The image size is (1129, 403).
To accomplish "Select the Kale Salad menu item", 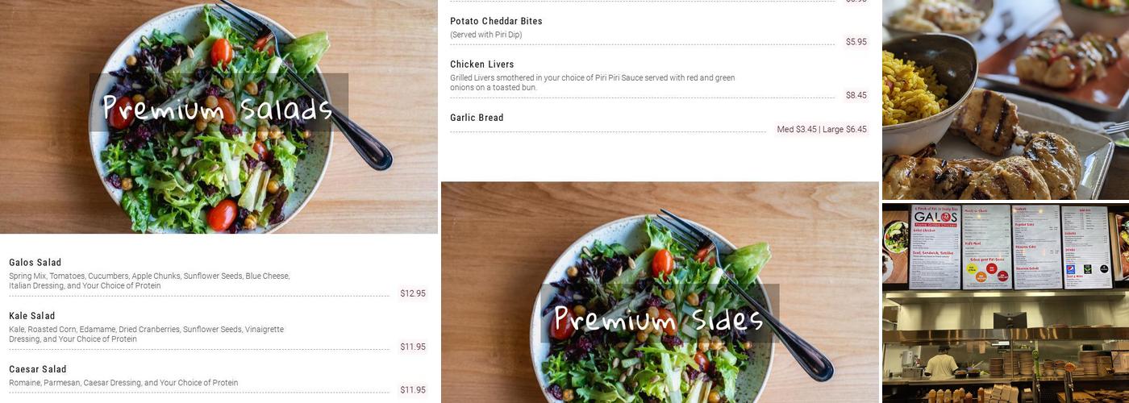I will tap(32, 316).
